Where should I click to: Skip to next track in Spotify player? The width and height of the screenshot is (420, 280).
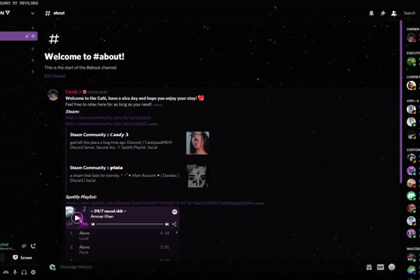[167, 224]
